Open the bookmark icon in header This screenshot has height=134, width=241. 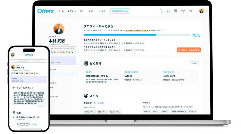pyautogui.click(x=176, y=11)
